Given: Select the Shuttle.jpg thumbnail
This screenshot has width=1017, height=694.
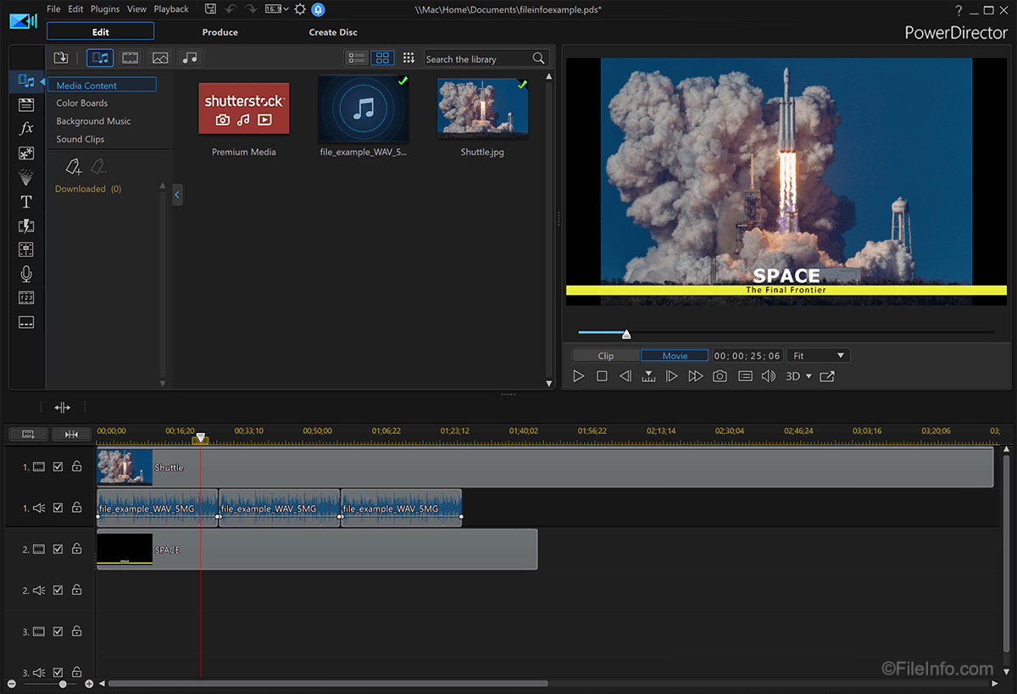Looking at the screenshot, I should (x=482, y=108).
